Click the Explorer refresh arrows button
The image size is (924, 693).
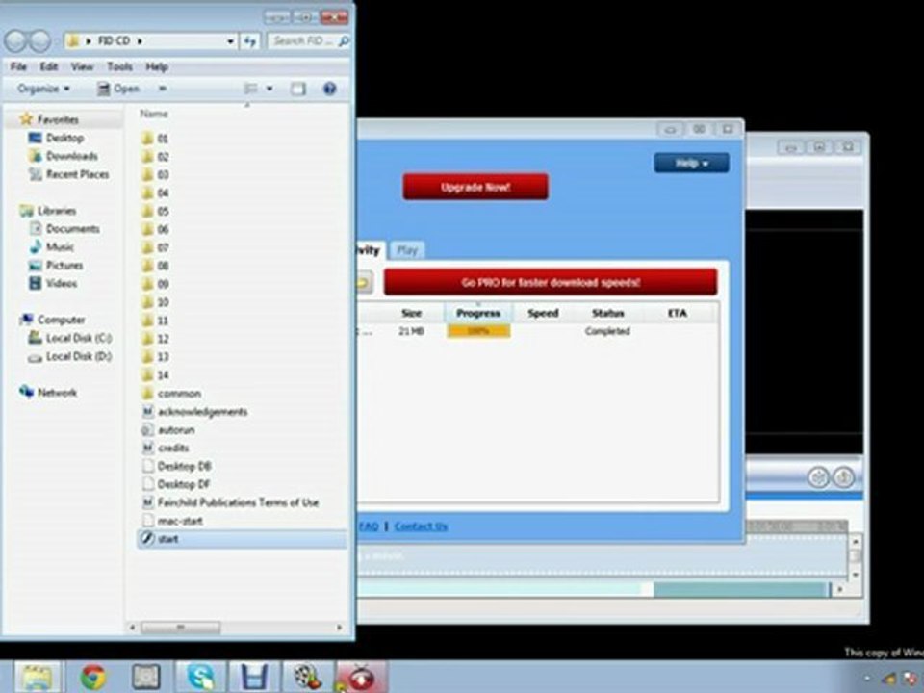250,40
